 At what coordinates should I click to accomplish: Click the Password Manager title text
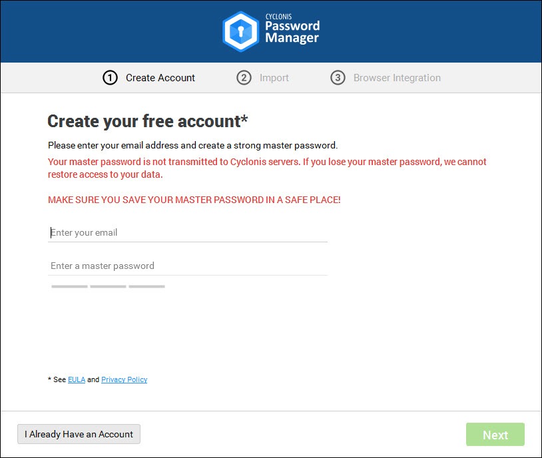click(x=292, y=32)
